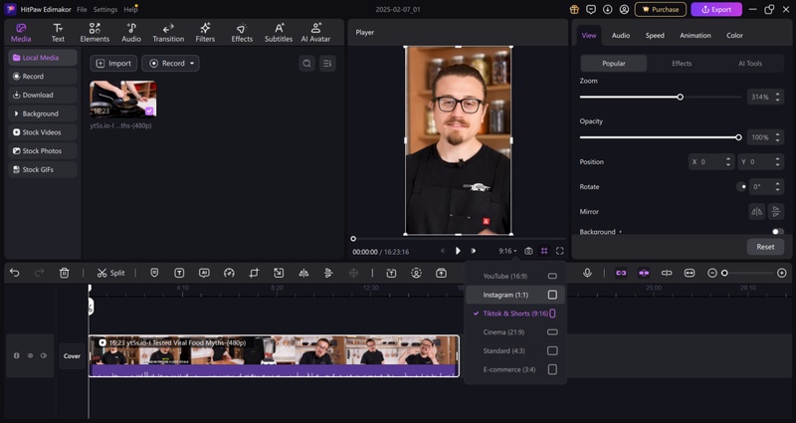Zoom in timeline with plus icon
The image size is (796, 423).
pos(782,273)
